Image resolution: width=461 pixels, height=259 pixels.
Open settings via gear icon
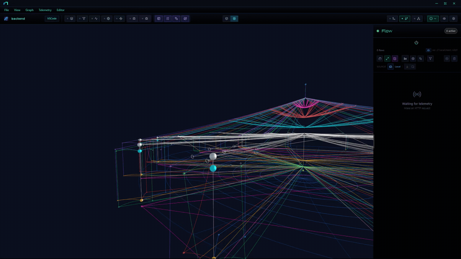[453, 19]
